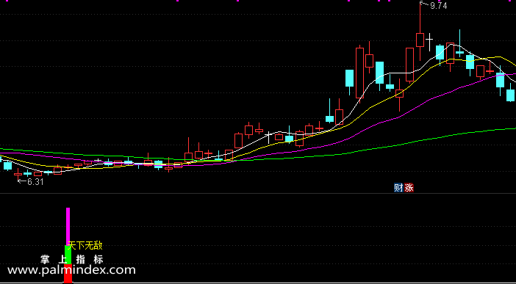Click the green long-term moving average line
Image resolution: width=516 pixels, height=284 pixels.
pyautogui.click(x=395, y=145)
